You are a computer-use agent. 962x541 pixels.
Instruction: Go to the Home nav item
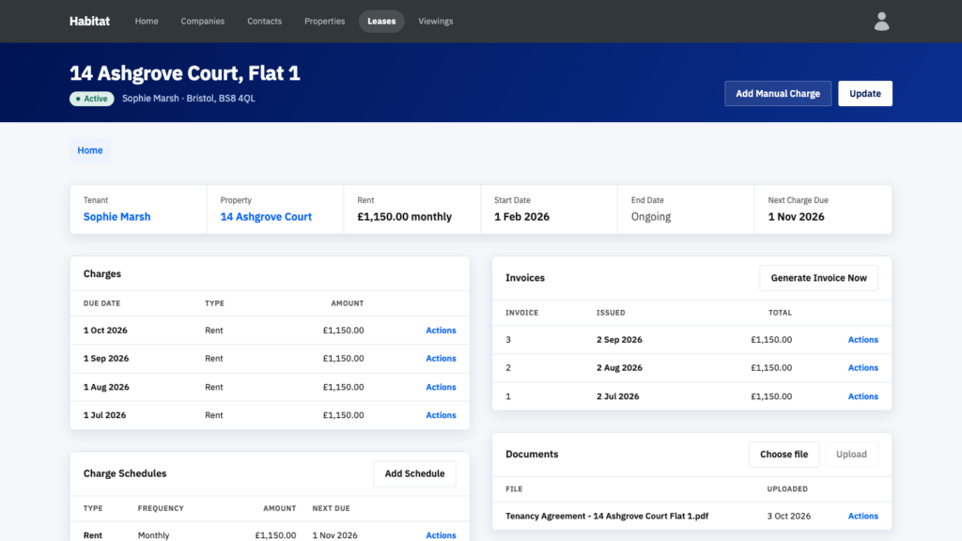tap(147, 21)
